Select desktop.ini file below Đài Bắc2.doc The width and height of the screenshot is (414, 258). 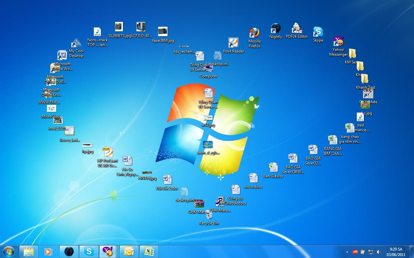coord(184,192)
